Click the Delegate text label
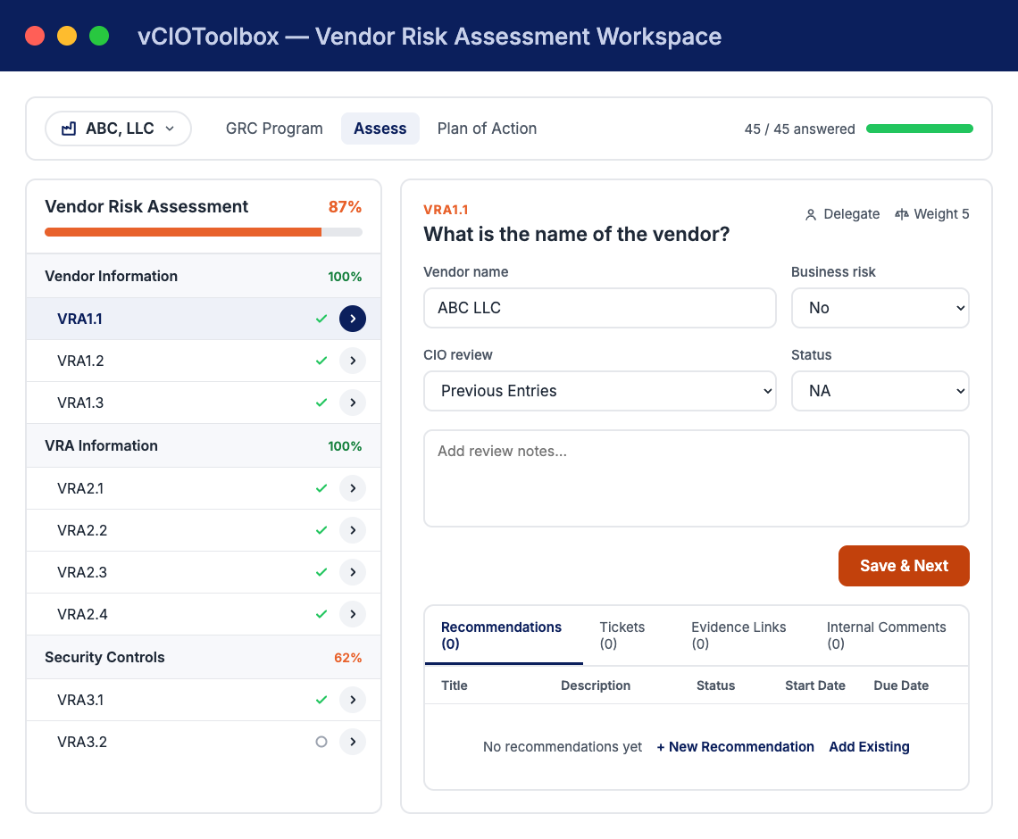Viewport: 1018px width, 839px height. click(851, 214)
